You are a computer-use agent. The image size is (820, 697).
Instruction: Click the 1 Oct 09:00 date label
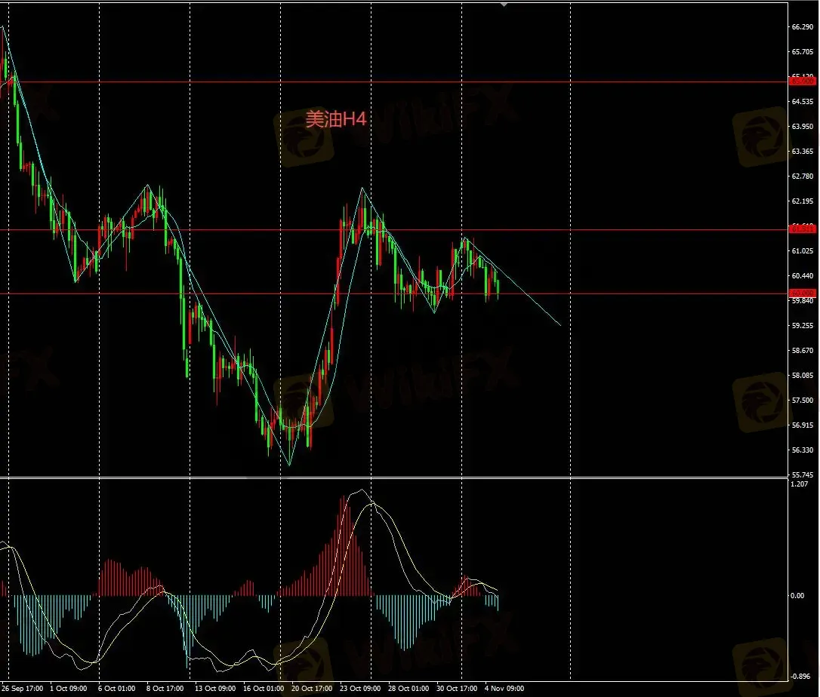tap(69, 688)
